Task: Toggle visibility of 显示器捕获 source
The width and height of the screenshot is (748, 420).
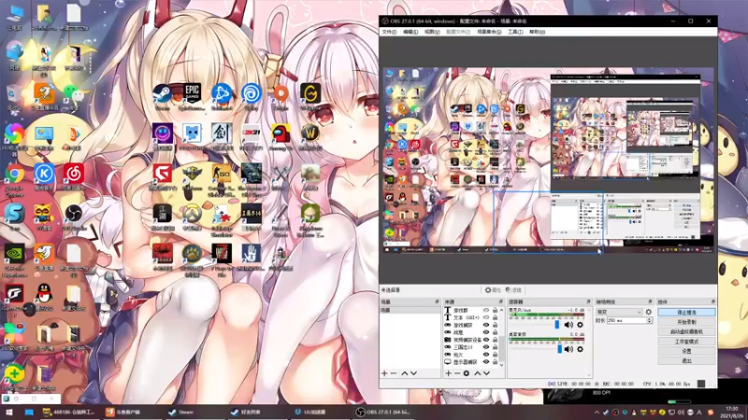Action: coord(486,362)
